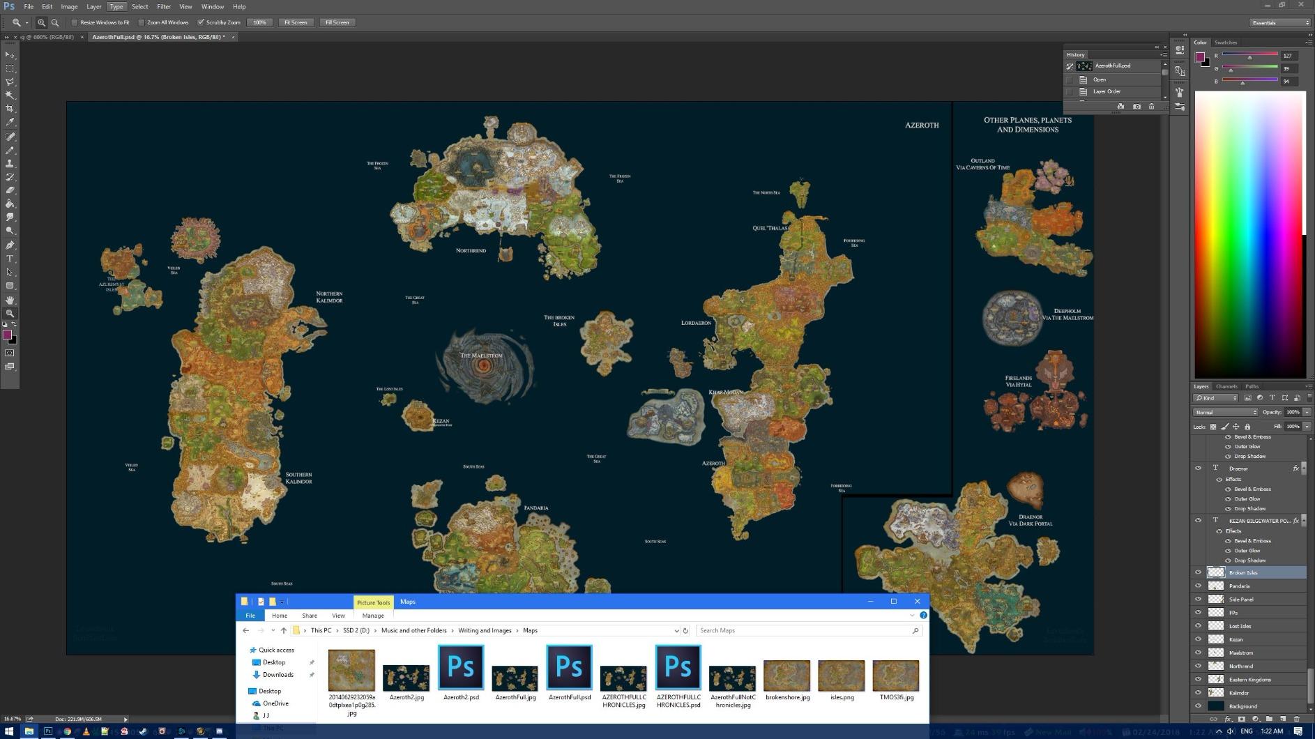1315x739 pixels.
Task: Click the Windows Start button
Action: click(9, 731)
